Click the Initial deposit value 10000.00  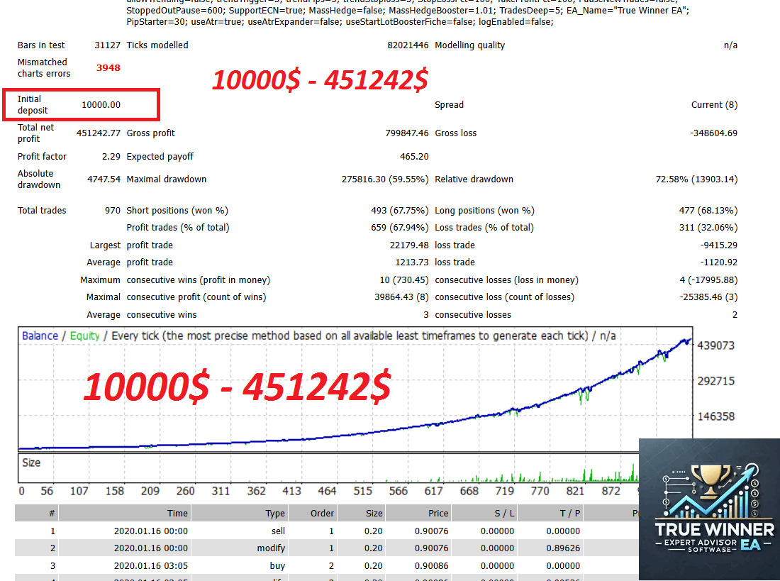point(101,105)
